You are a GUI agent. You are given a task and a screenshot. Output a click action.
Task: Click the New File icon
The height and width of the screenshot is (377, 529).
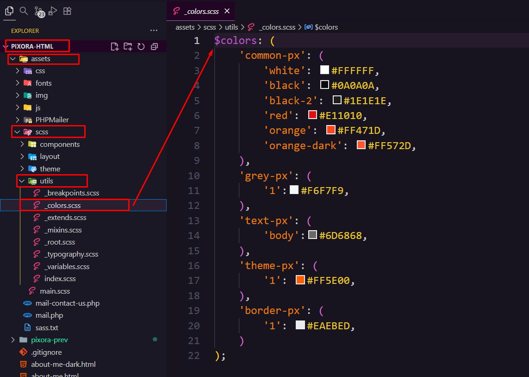click(x=114, y=46)
